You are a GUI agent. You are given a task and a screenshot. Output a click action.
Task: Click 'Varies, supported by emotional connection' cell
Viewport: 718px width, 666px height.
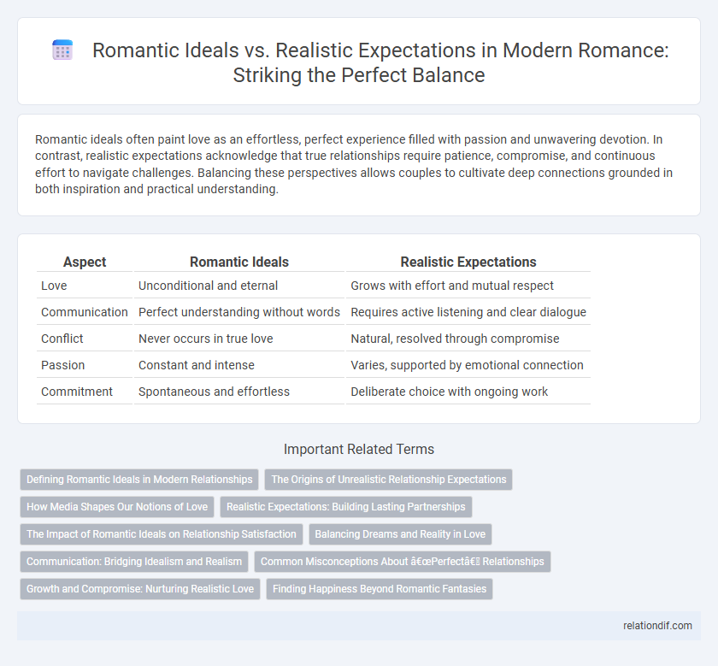click(467, 365)
